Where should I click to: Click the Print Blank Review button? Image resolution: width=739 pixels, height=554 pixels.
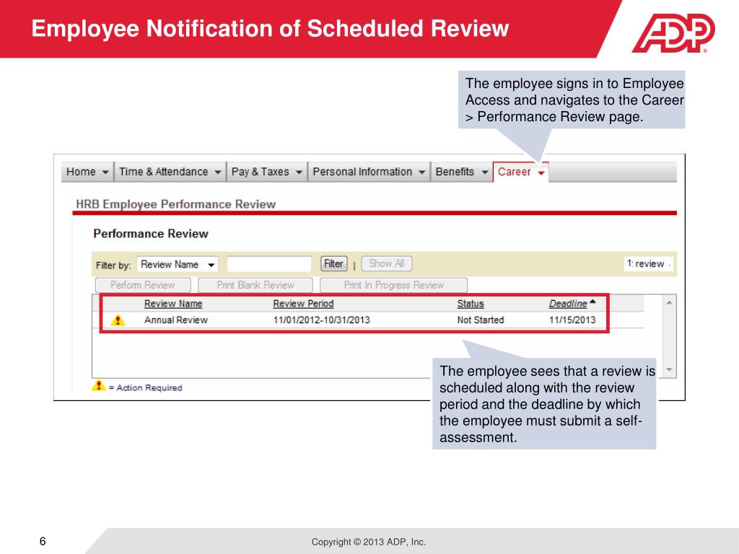pos(255,285)
